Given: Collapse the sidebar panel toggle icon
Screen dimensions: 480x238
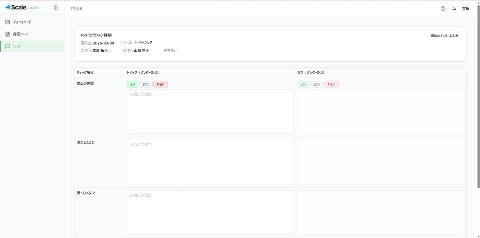Looking at the screenshot, I should pyautogui.click(x=56, y=8).
